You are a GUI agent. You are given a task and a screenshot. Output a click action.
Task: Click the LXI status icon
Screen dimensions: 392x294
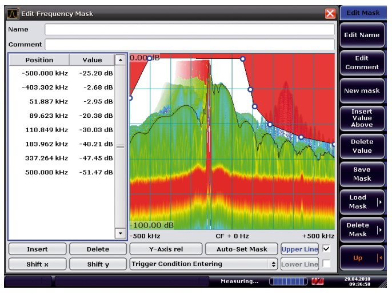(318, 281)
